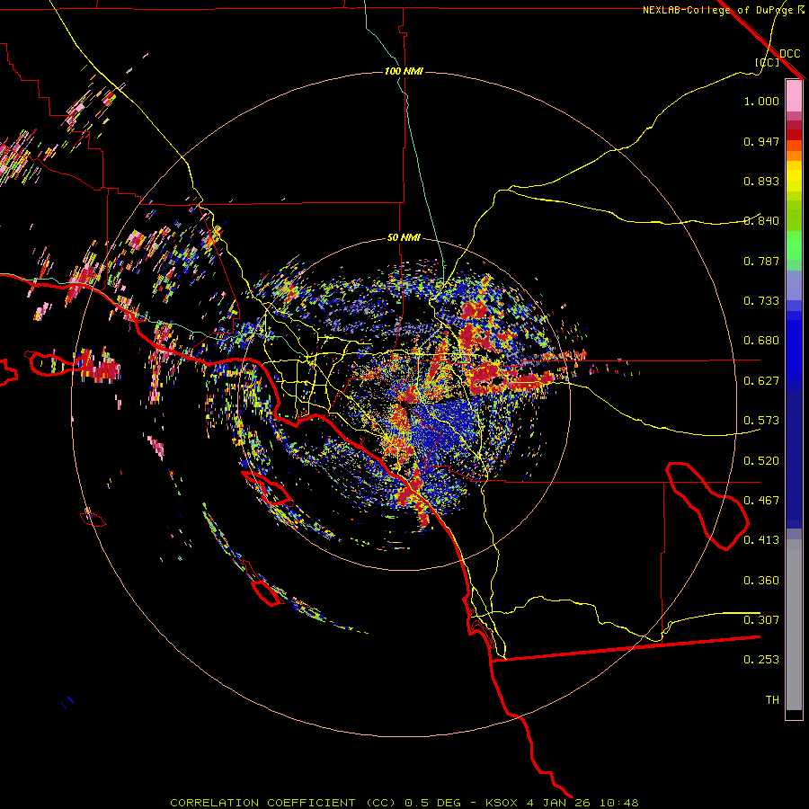Select the 0.947 scale value

pos(761,141)
